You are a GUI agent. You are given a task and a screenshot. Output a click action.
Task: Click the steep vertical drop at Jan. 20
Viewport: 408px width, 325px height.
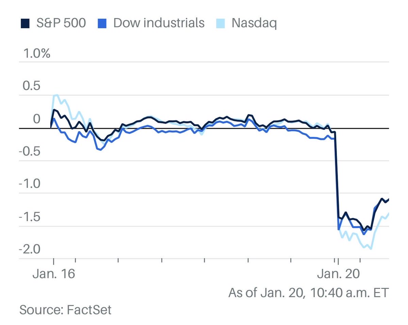pyautogui.click(x=337, y=174)
